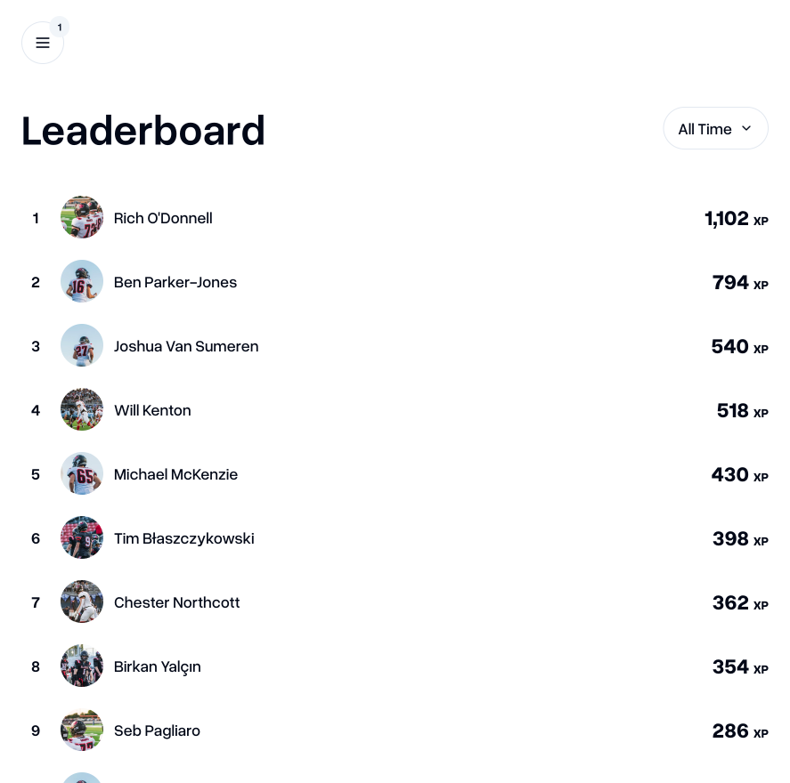Click the 1,102 XP score value
This screenshot has height=783, width=790.
(727, 218)
